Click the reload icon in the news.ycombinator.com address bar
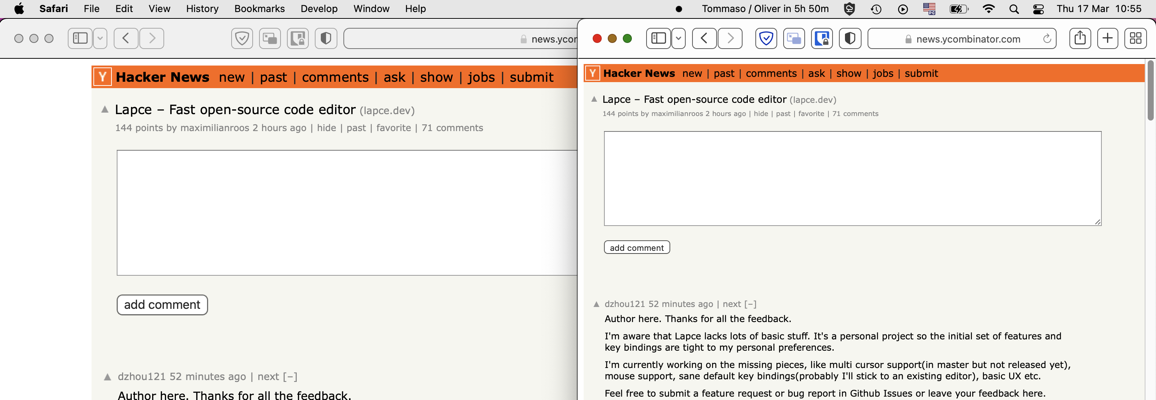Image resolution: width=1156 pixels, height=400 pixels. tap(1047, 39)
